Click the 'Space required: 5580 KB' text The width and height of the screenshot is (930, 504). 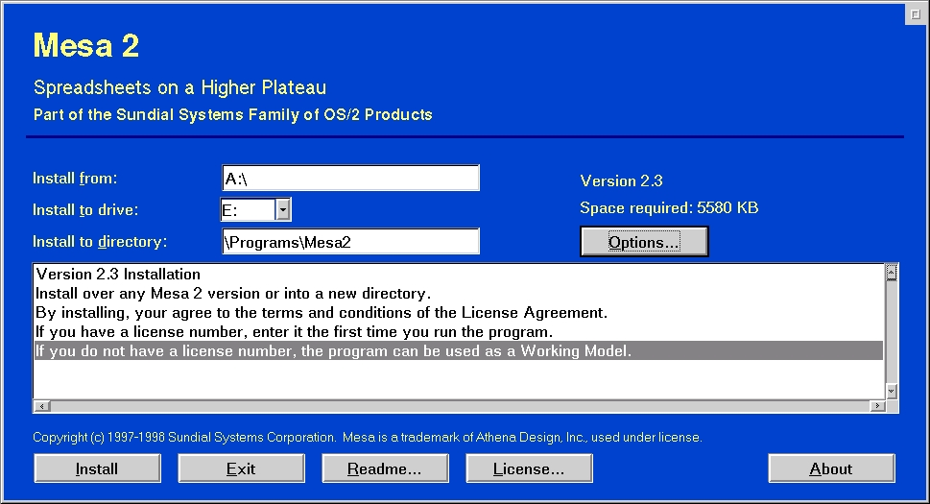click(x=669, y=208)
